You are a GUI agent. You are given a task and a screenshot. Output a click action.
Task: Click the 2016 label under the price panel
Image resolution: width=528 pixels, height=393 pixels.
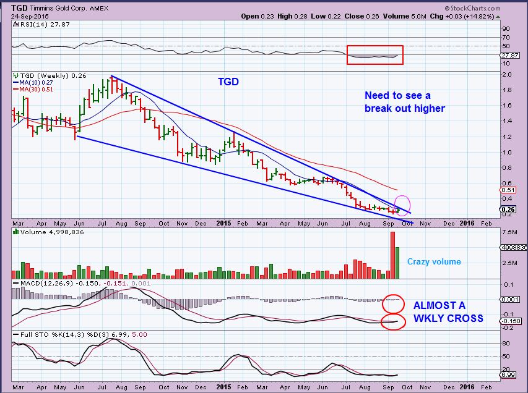(467, 223)
